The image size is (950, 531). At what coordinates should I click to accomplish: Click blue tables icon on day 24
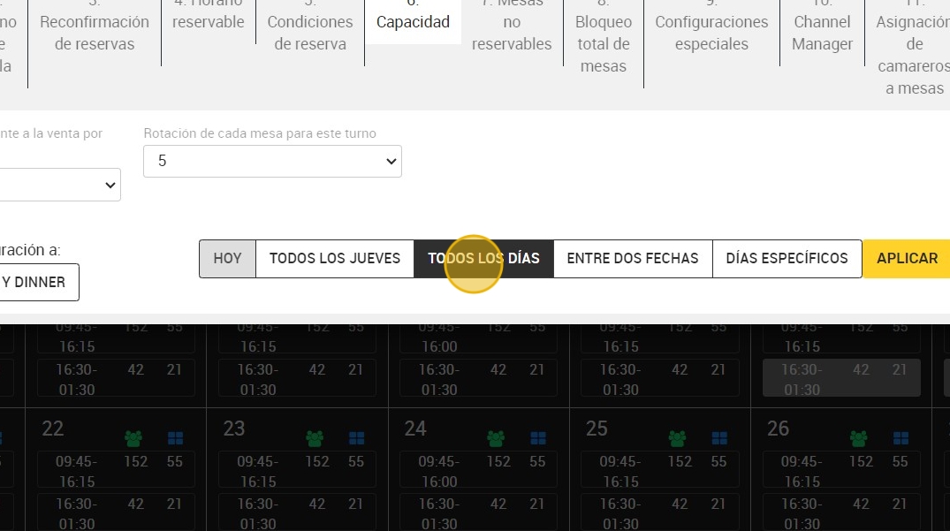(538, 437)
